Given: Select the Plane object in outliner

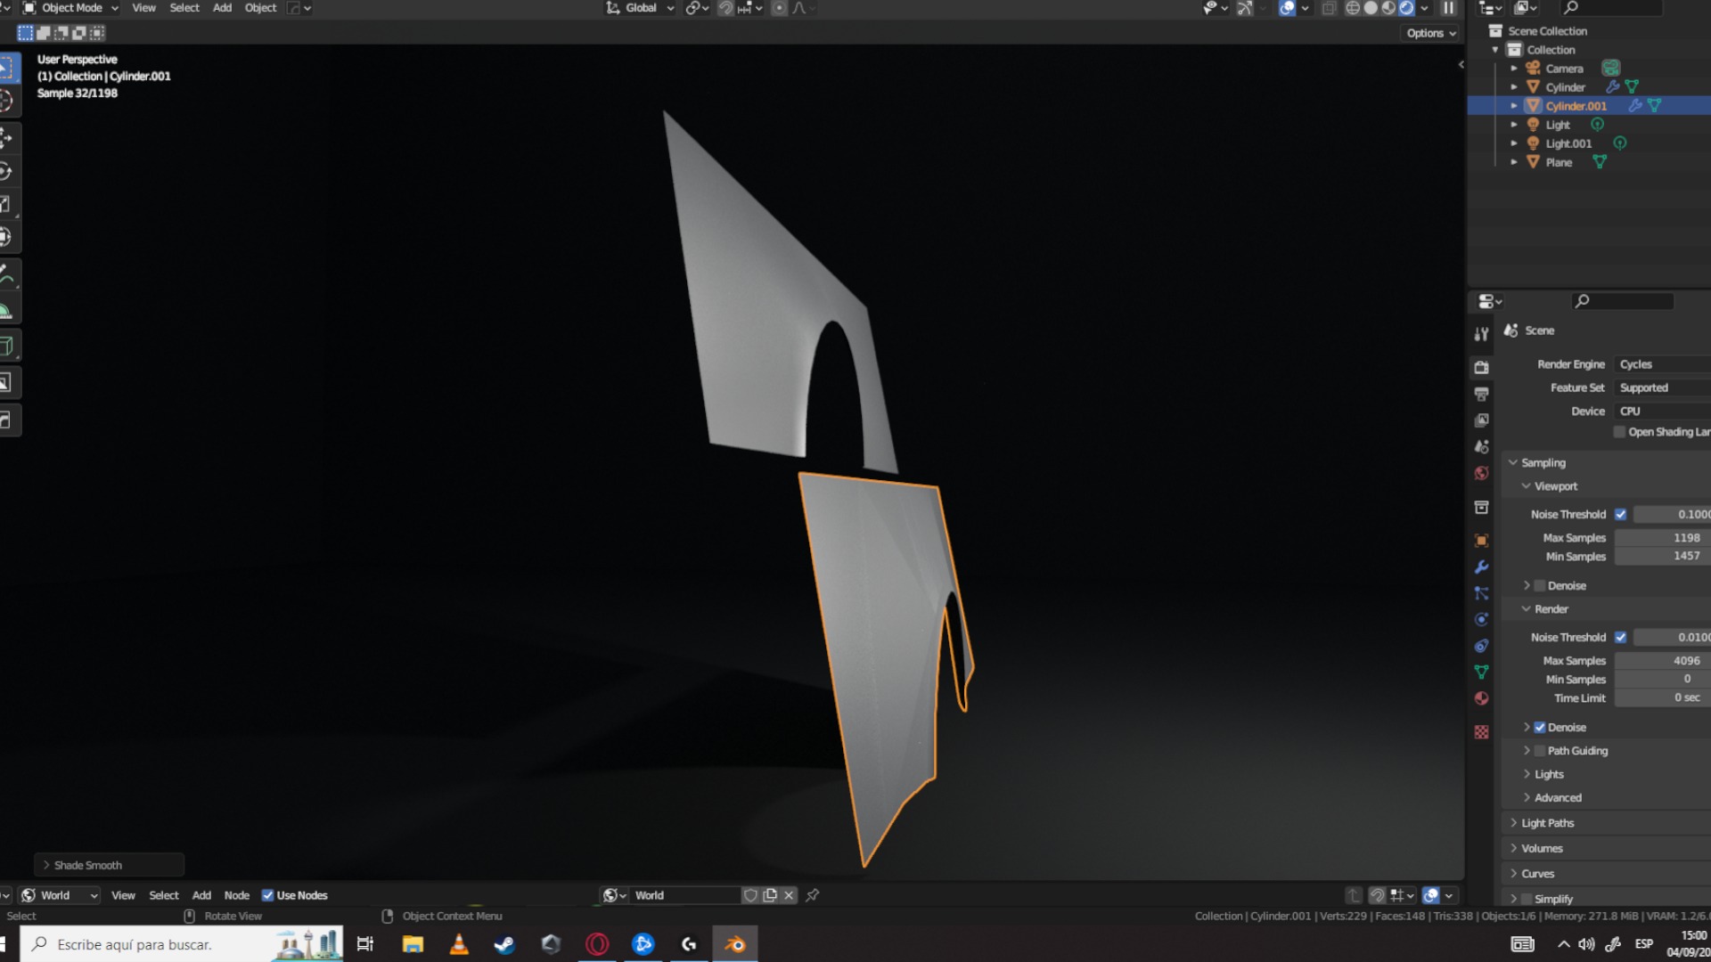Looking at the screenshot, I should 1559,162.
